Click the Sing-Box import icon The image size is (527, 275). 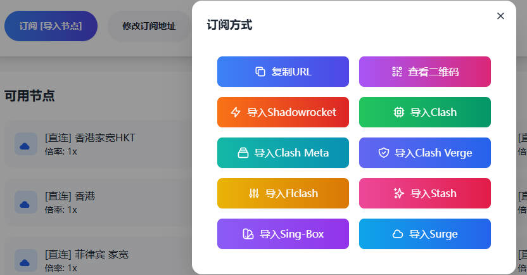point(248,234)
